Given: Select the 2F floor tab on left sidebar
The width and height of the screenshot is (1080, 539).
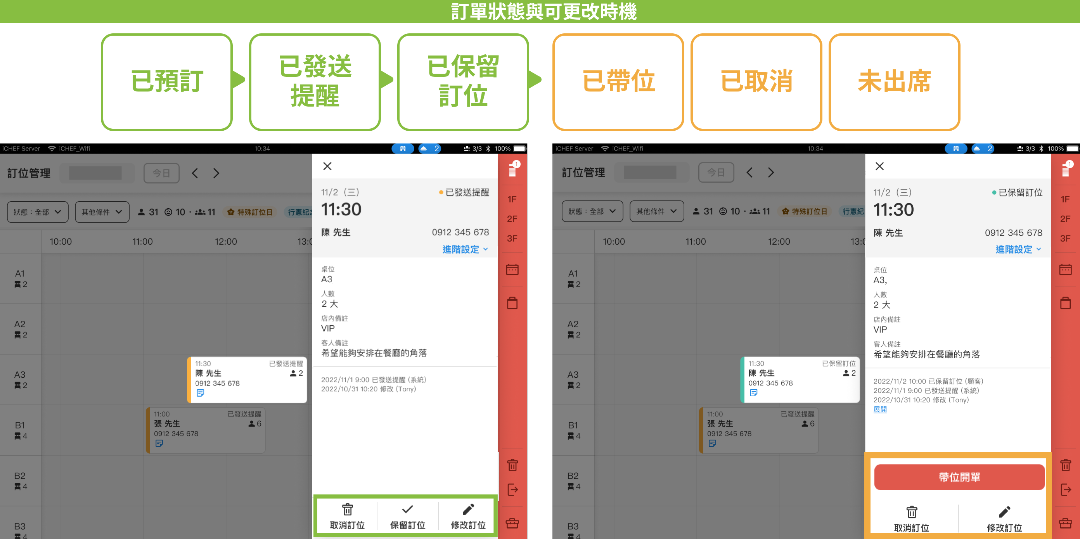Looking at the screenshot, I should [x=512, y=219].
